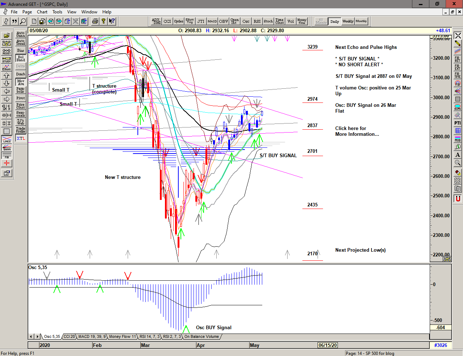This screenshot has width=463, height=356.
Task: Click 'Click here for More Information' text
Action: pyautogui.click(x=357, y=131)
